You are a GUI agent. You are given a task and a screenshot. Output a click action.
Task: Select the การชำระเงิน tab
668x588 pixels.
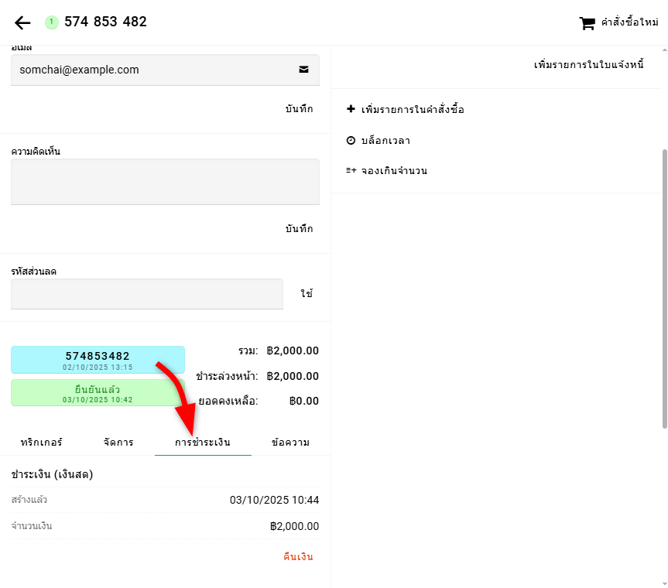203,443
